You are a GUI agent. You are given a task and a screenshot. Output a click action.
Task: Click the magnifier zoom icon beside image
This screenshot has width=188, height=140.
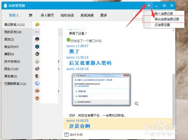coord(136,104)
